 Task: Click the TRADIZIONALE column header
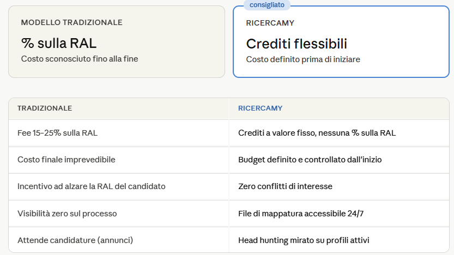(45, 108)
